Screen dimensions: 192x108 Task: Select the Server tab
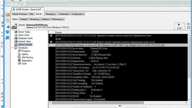coord(39,14)
